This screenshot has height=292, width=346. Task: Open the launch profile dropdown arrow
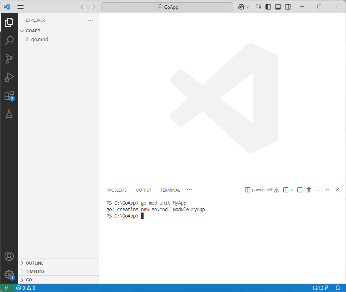pyautogui.click(x=291, y=190)
